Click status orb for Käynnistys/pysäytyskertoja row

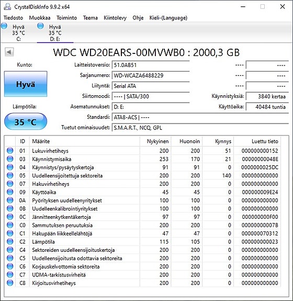(10, 167)
